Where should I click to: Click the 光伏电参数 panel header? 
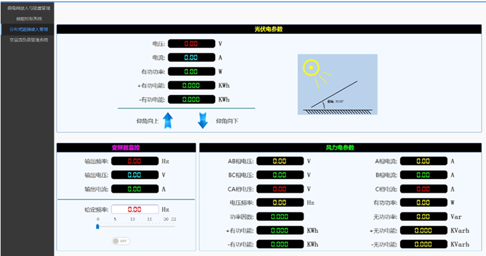[269, 29]
